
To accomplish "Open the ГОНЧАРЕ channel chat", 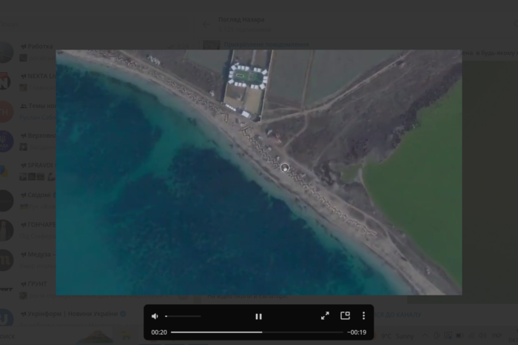I will coord(28,230).
